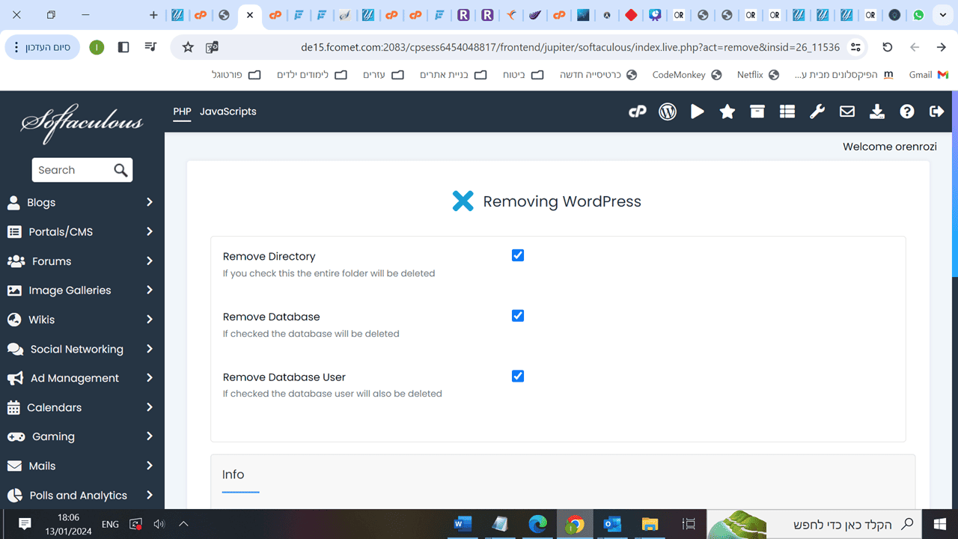Viewport: 958px width, 539px height.
Task: Expand the Mails category
Action: (x=82, y=466)
